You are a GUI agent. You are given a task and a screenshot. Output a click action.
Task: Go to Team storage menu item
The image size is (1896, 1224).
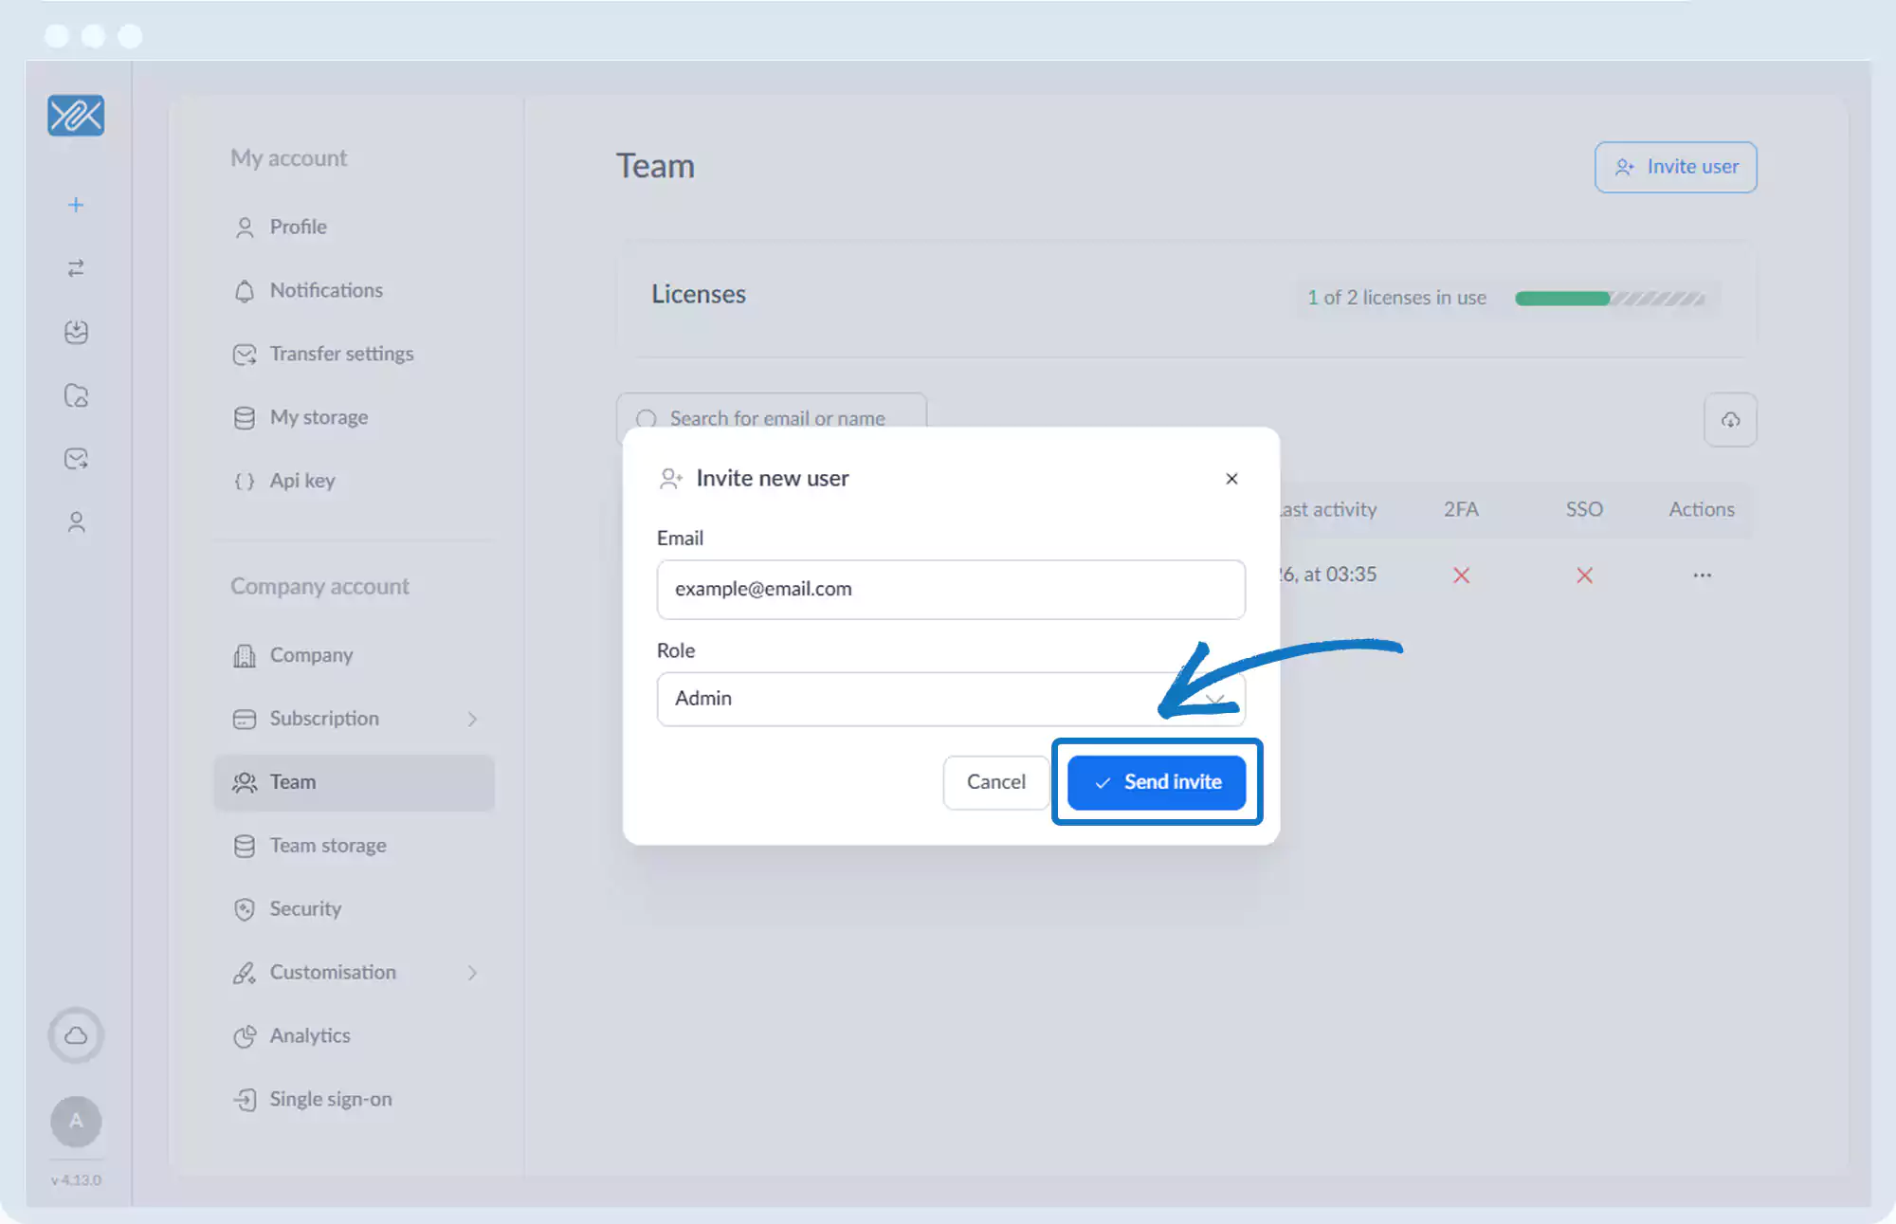pos(327,846)
